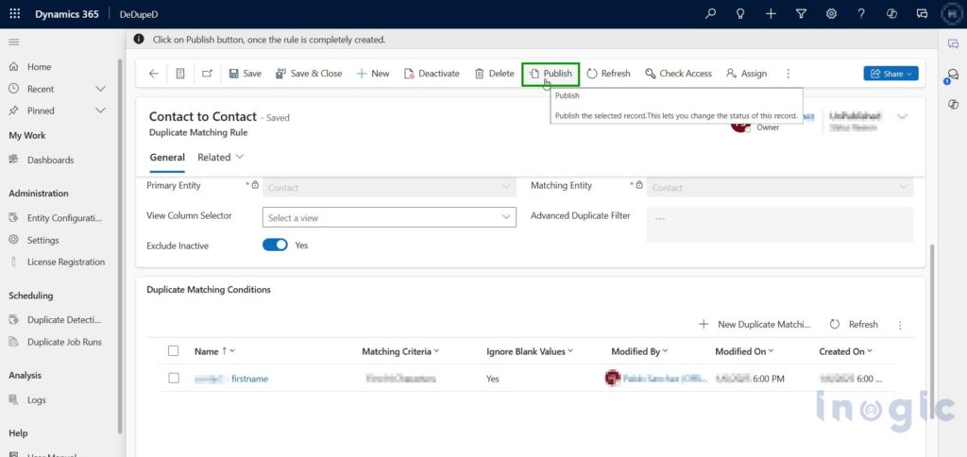
Task: Open subgrid more commands menu
Action: click(x=900, y=325)
